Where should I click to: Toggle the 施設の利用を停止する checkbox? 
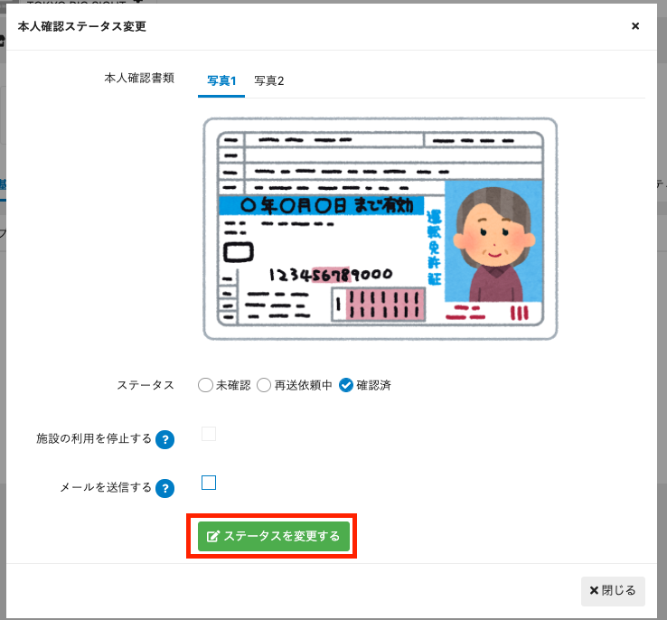[x=209, y=434]
